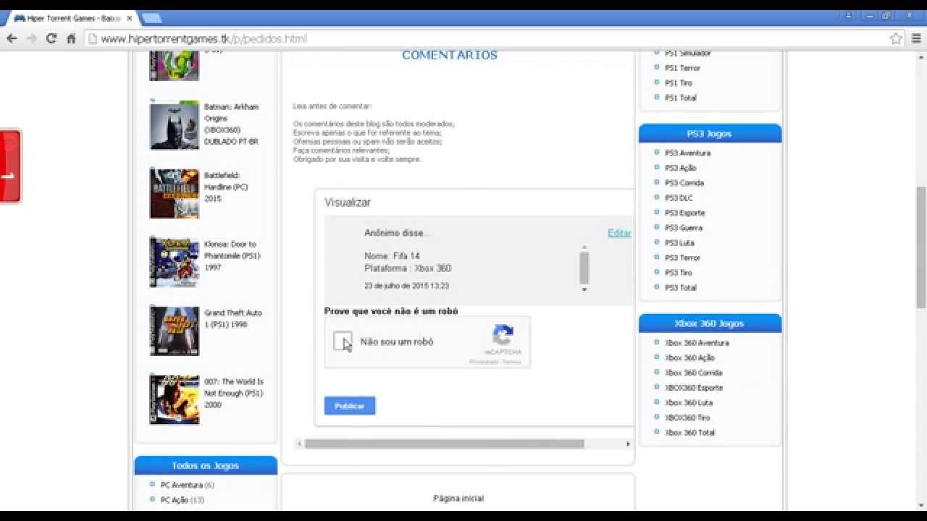
Task: Click the Editar link
Action: (619, 233)
